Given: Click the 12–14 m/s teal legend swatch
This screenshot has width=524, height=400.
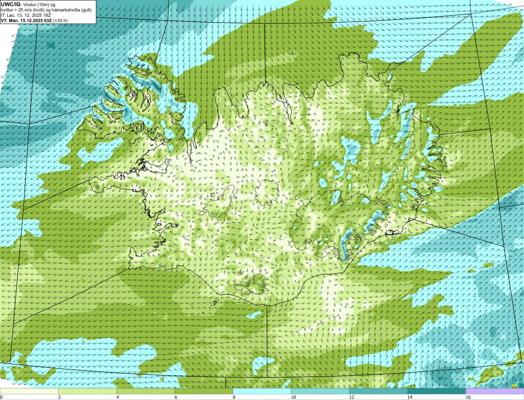Looking at the screenshot, I should point(378,391).
